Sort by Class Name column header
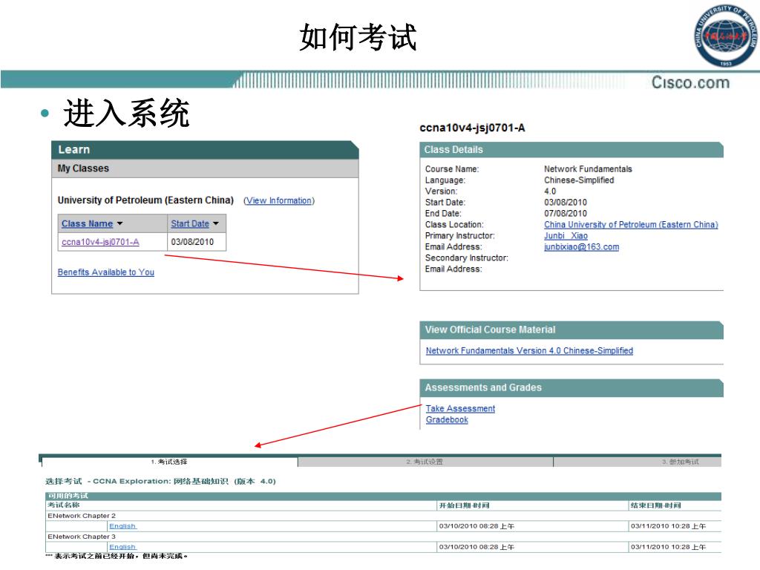Viewport: 760px width, 570px height. (x=88, y=223)
